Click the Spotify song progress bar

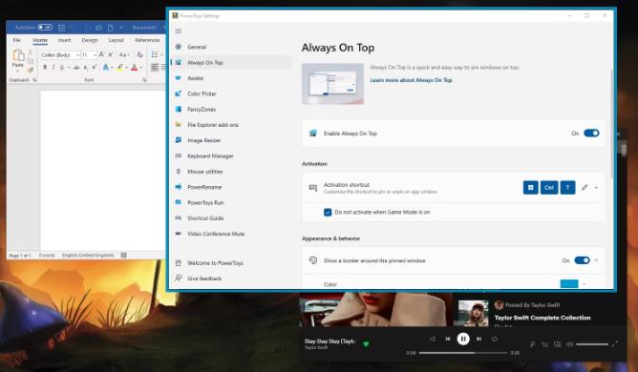(x=463, y=353)
